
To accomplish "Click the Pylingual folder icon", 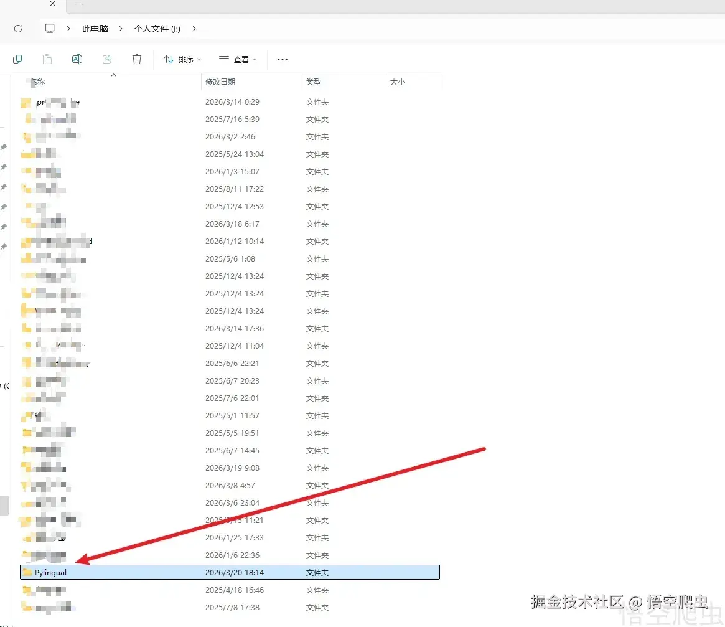I will [x=28, y=572].
